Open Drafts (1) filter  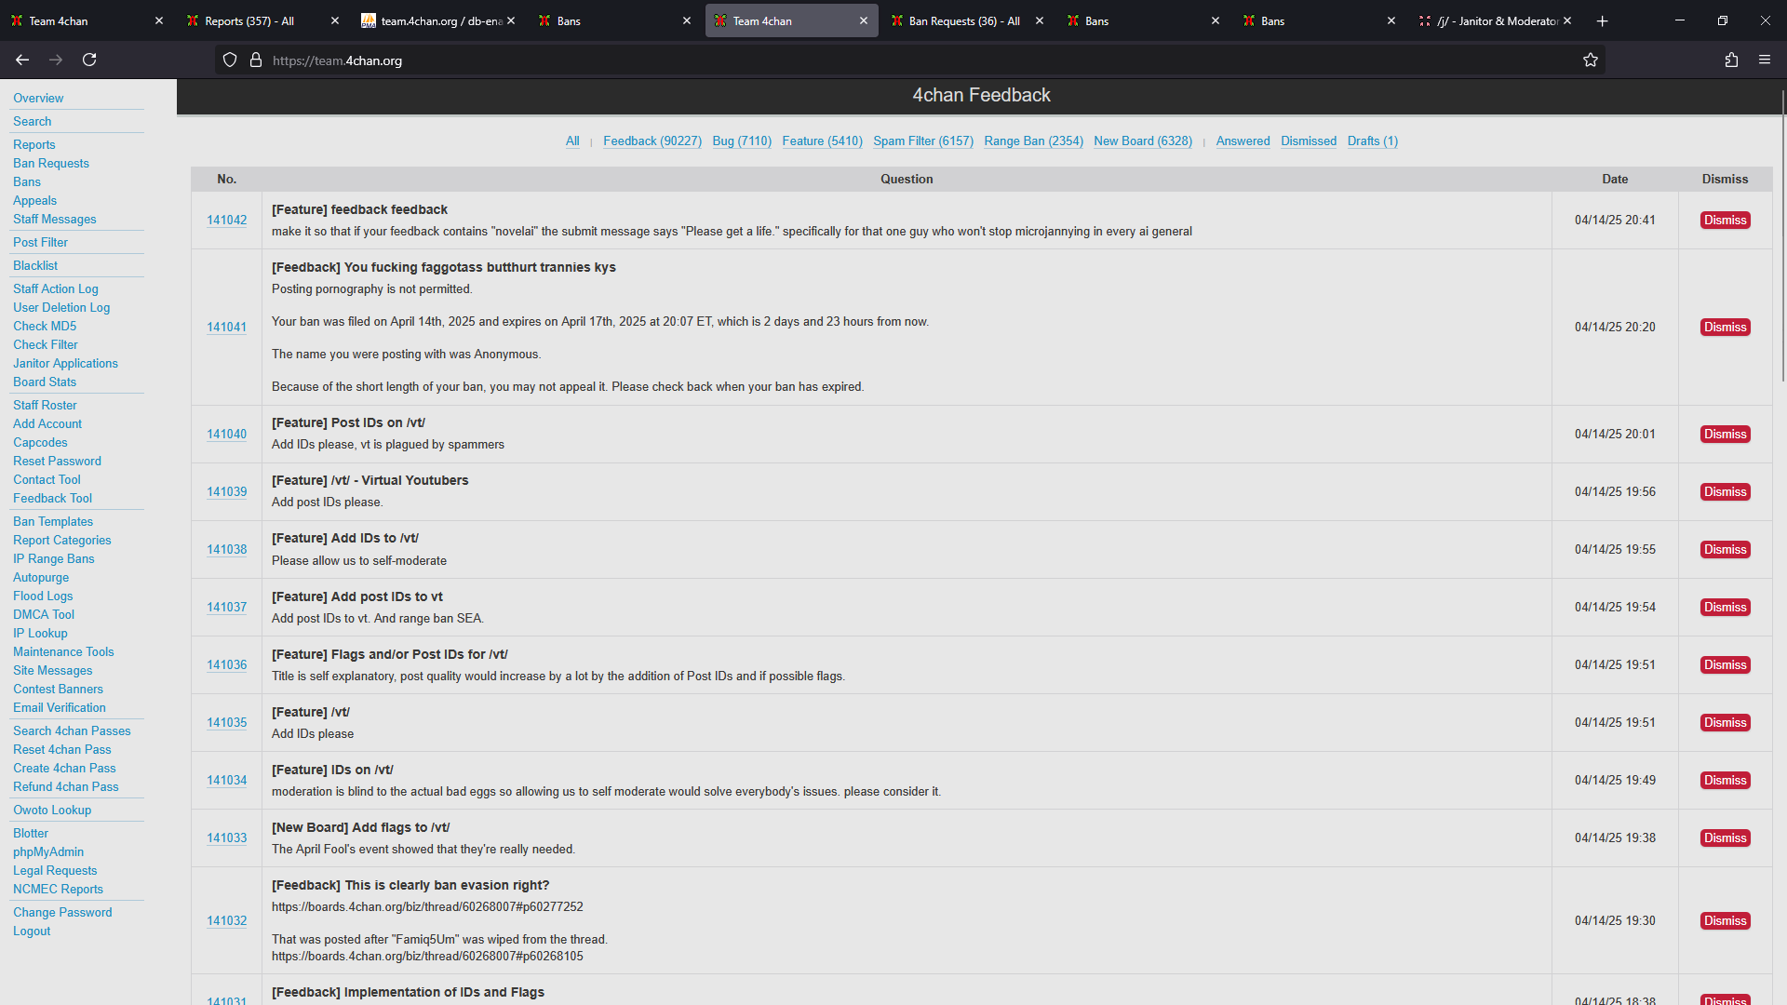[1372, 141]
